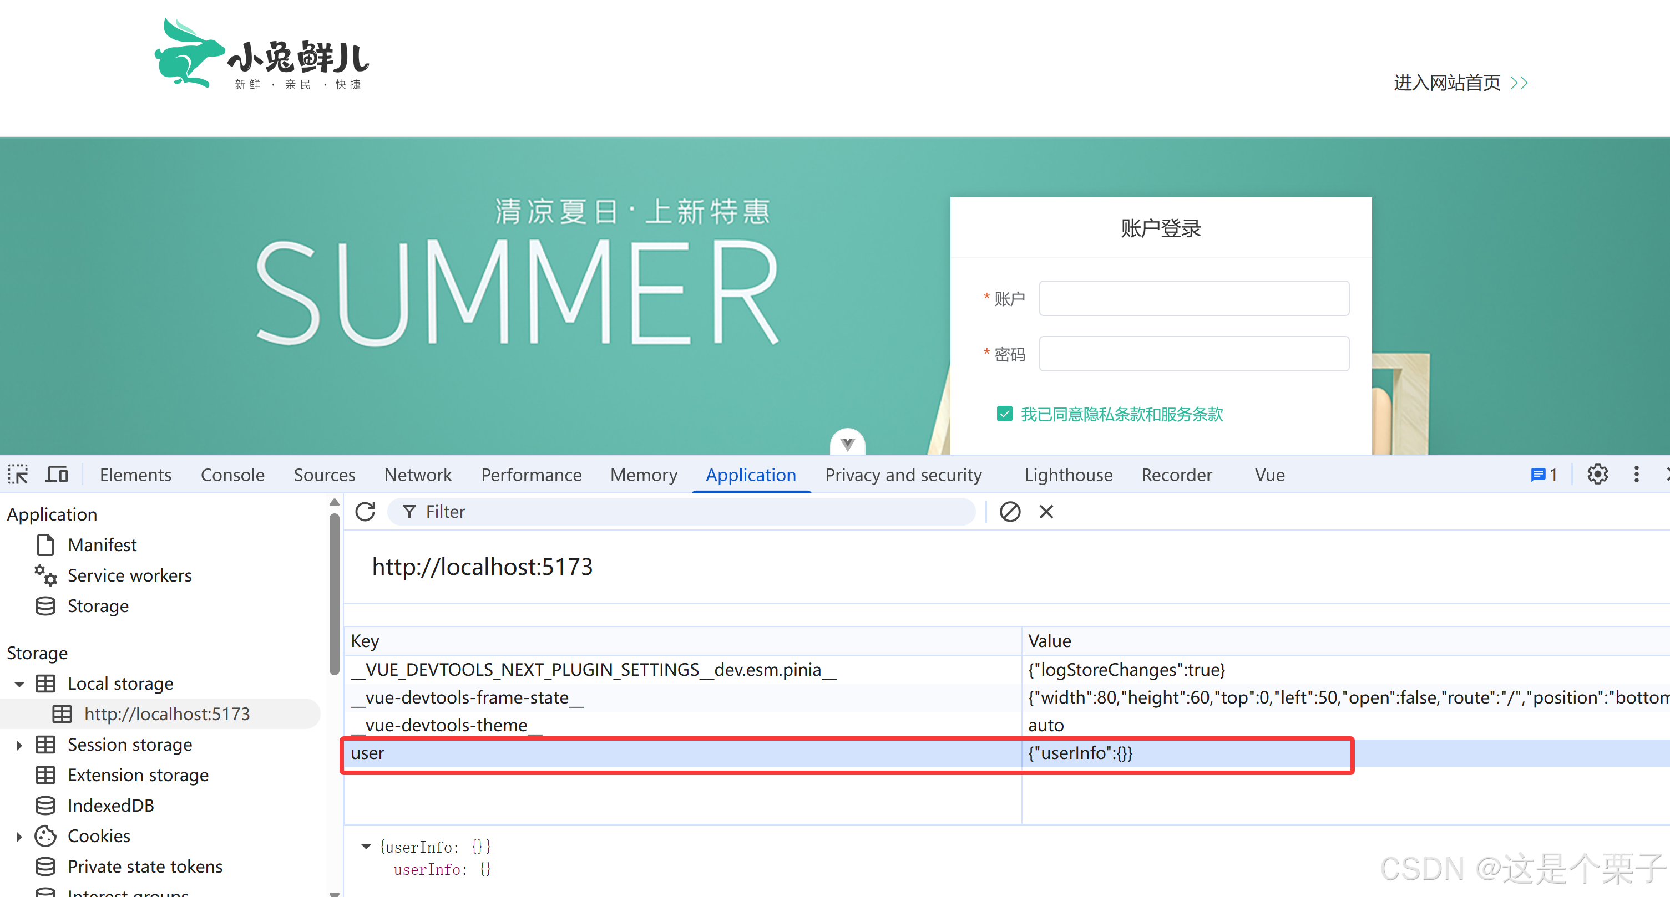Expand the Cookies tree node
Image resolution: width=1670 pixels, height=897 pixels.
(x=19, y=836)
